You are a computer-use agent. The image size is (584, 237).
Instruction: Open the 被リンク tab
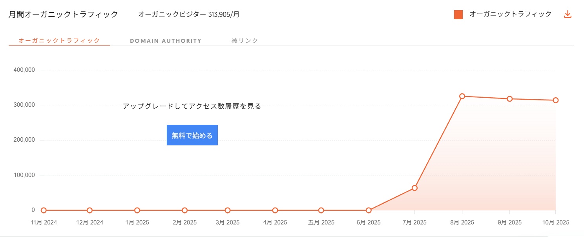(x=245, y=40)
